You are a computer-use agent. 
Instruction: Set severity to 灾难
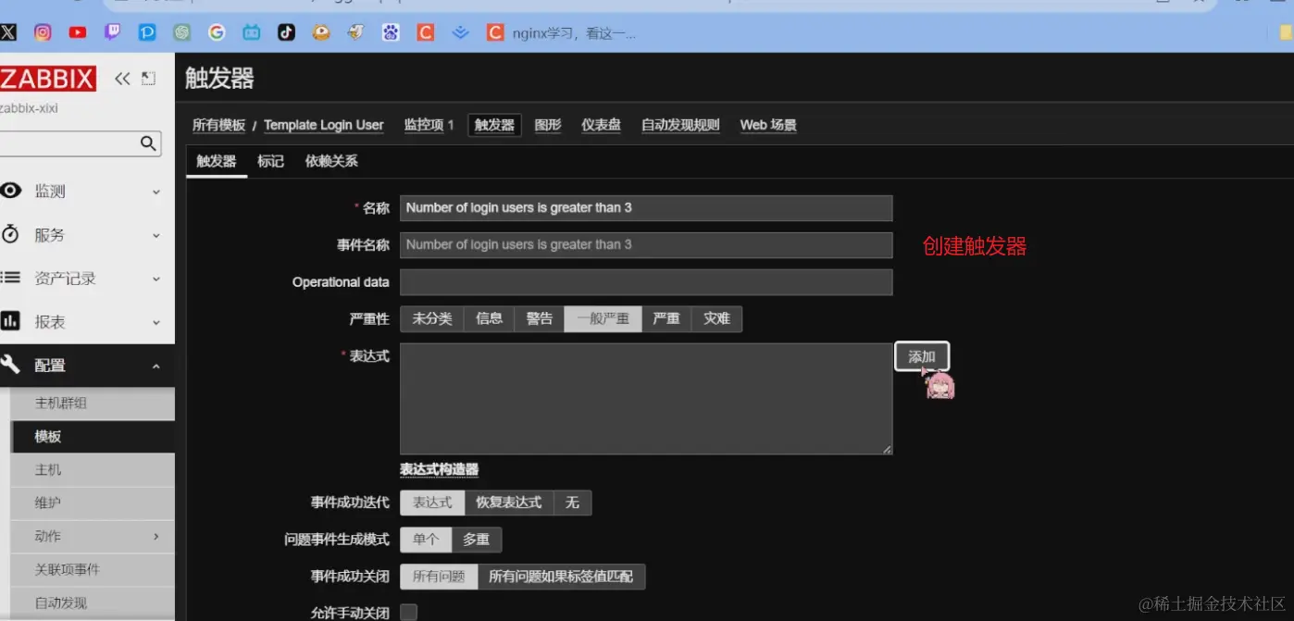(x=716, y=319)
